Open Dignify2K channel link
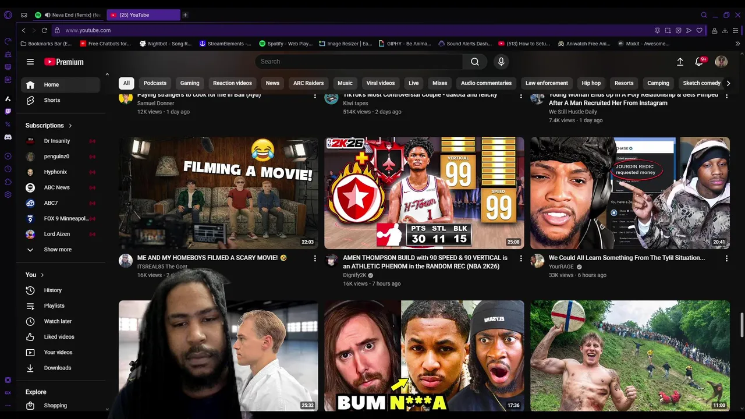The height and width of the screenshot is (419, 745). [x=354, y=275]
